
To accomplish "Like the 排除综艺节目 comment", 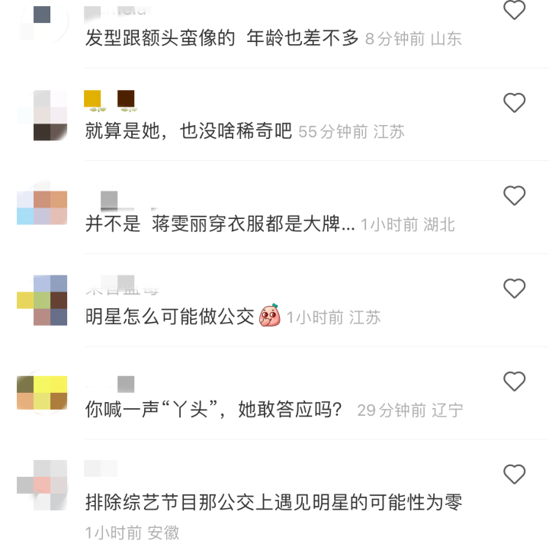I will (514, 475).
